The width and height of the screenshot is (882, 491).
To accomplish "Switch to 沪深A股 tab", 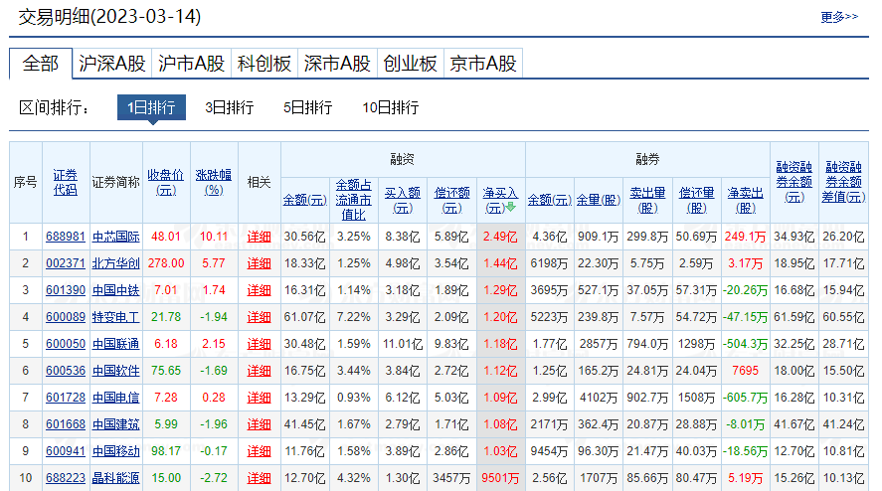I will click(112, 64).
